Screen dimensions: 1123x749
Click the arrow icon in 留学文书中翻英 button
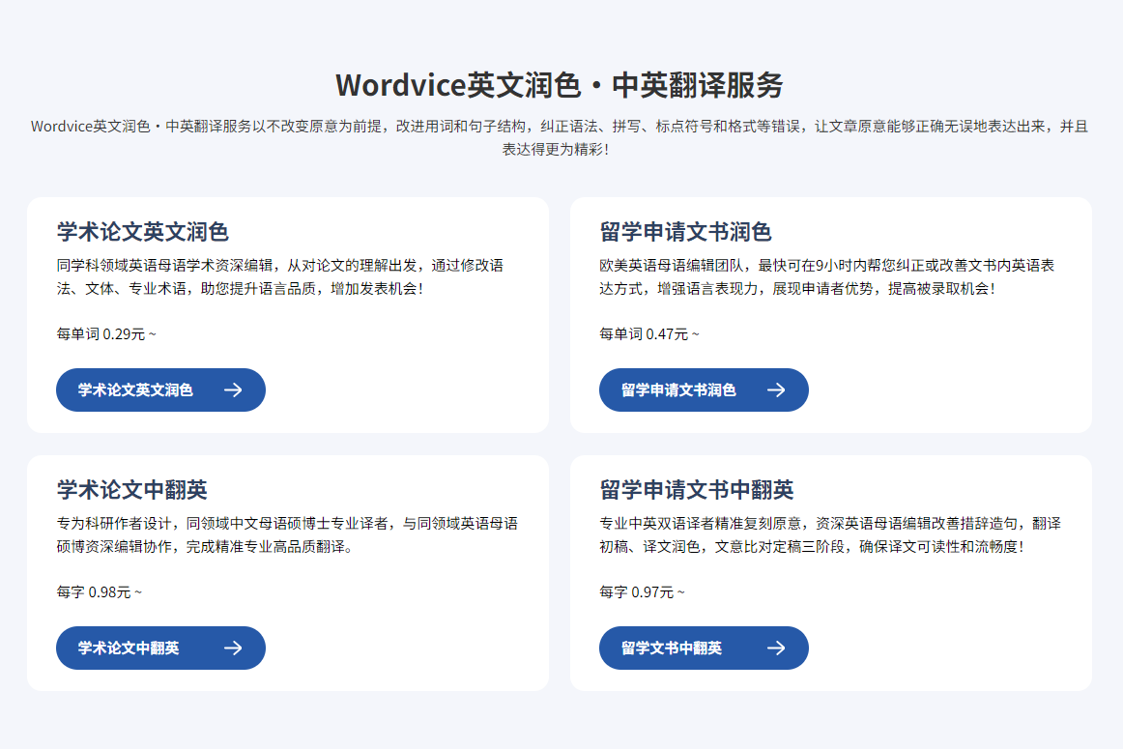[778, 648]
